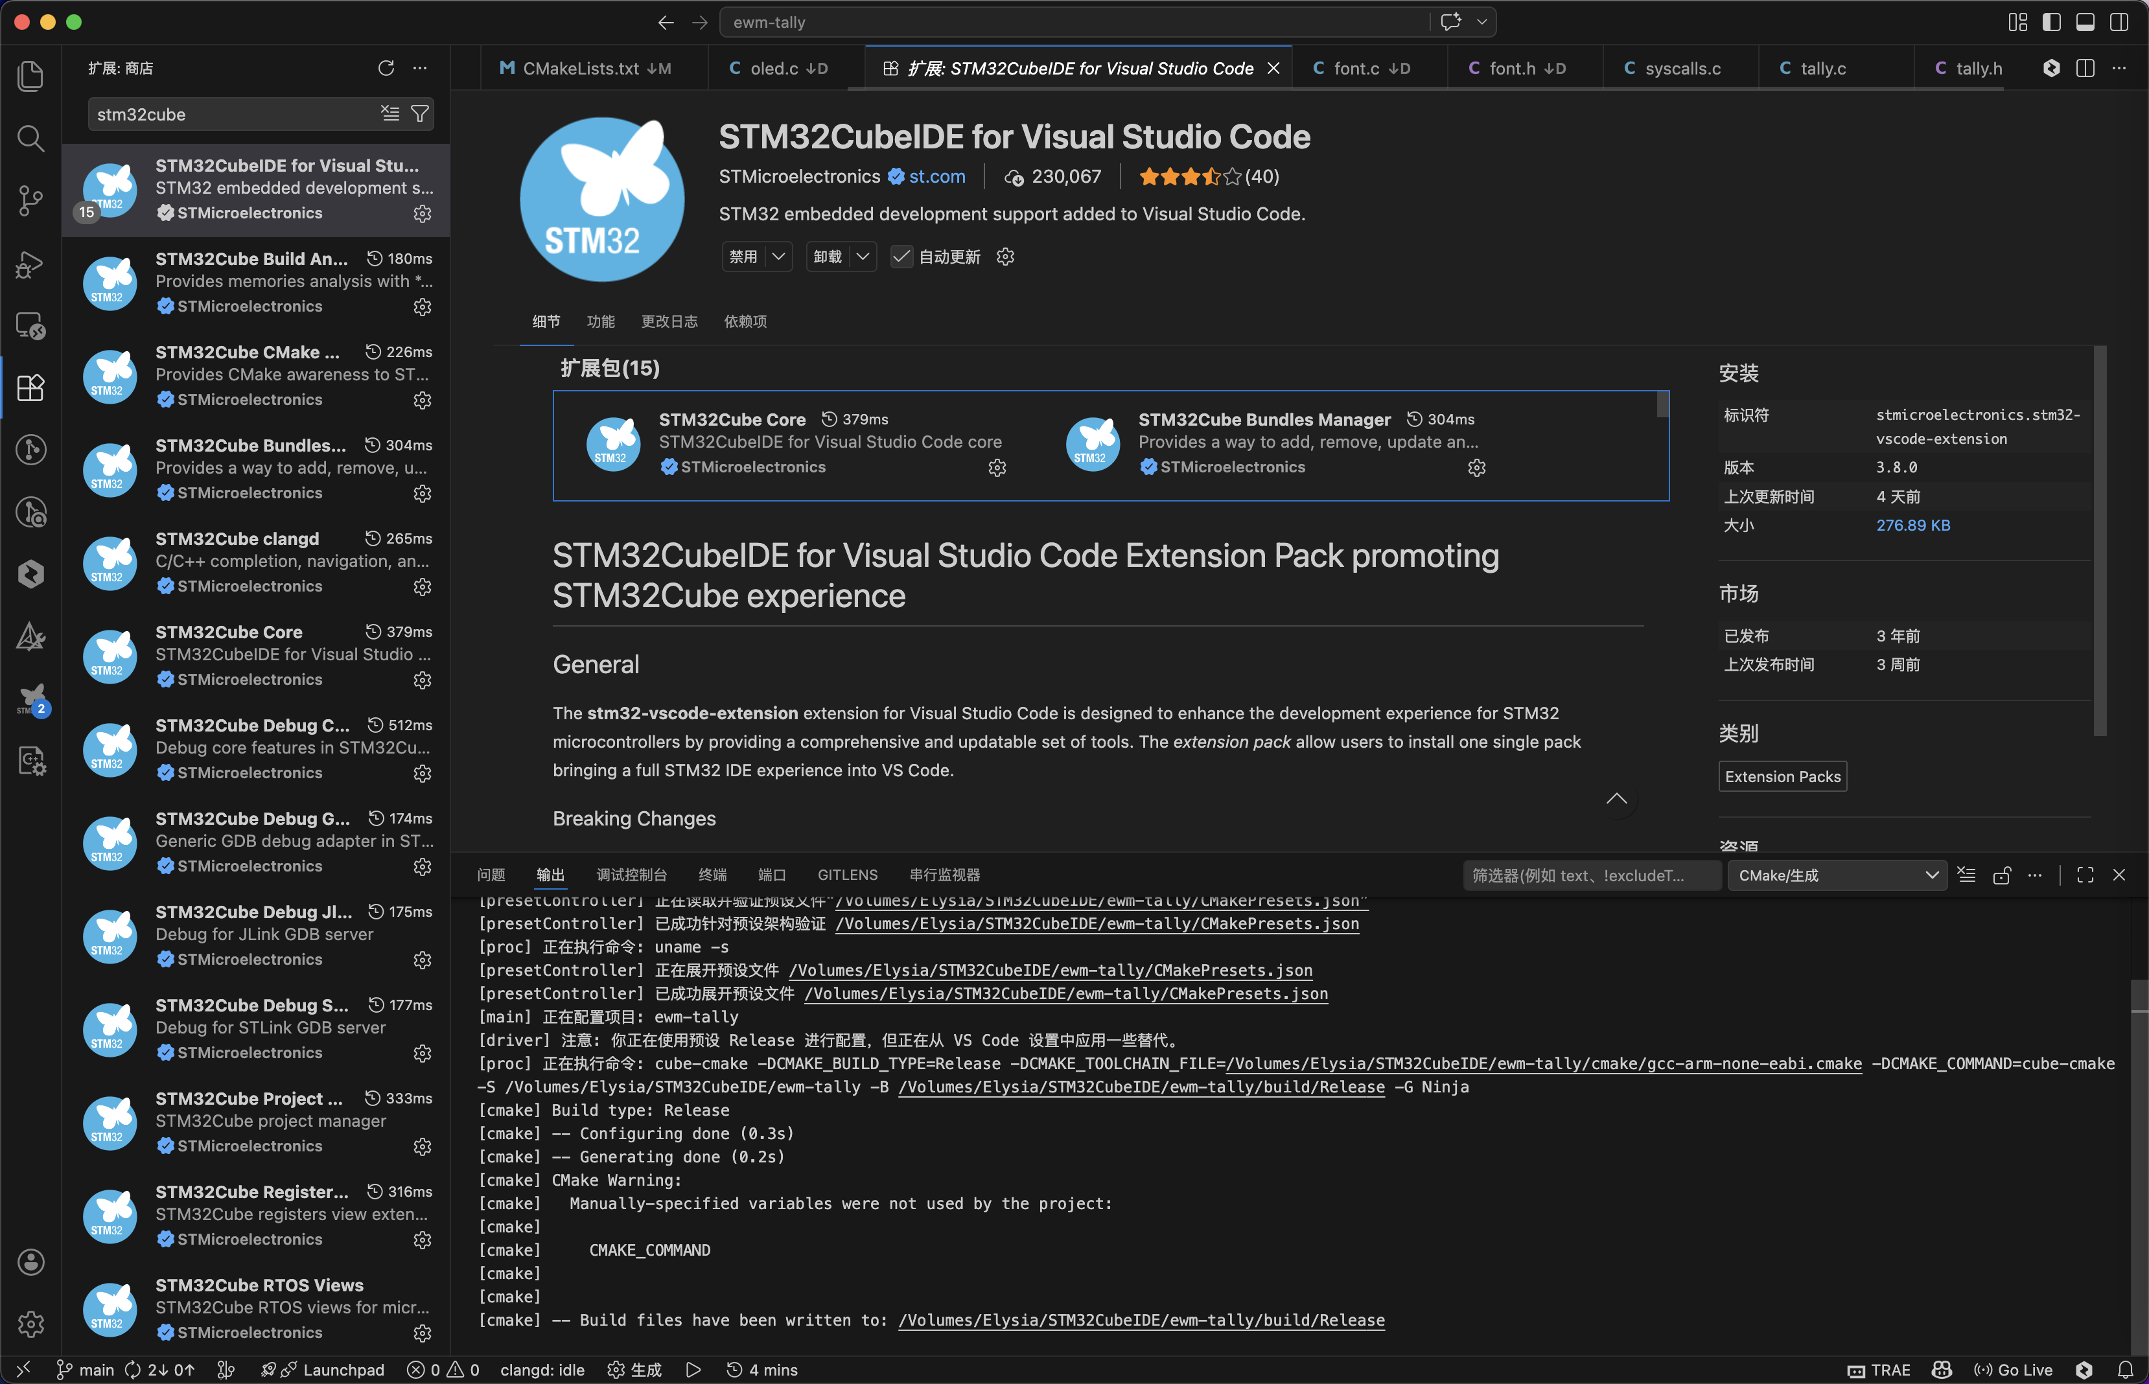Expand the 禁用 dropdown arrow
Screen dimensions: 2149x1384
pyautogui.click(x=779, y=257)
